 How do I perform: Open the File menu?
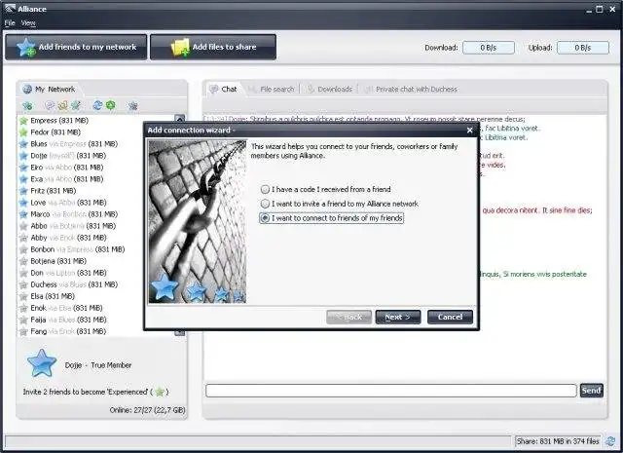(x=10, y=23)
